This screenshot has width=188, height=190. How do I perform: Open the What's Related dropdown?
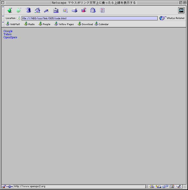pyautogui.click(x=172, y=18)
